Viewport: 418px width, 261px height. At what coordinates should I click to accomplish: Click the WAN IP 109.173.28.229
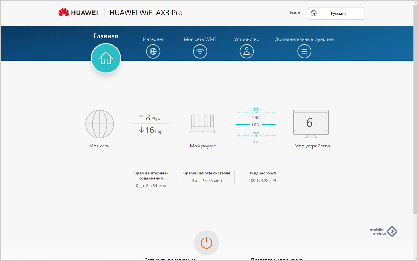pos(262,181)
